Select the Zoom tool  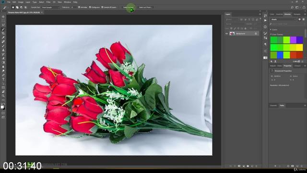click(3, 96)
